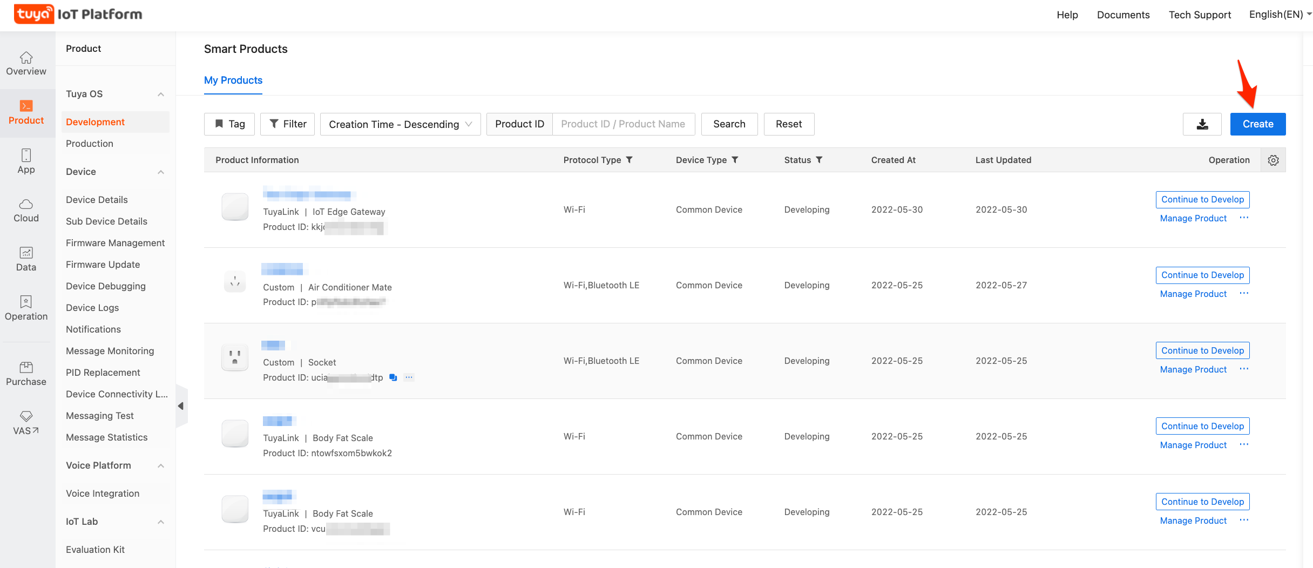Collapse the IoT Lab menu group
Image resolution: width=1313 pixels, height=568 pixels.
tap(160, 522)
